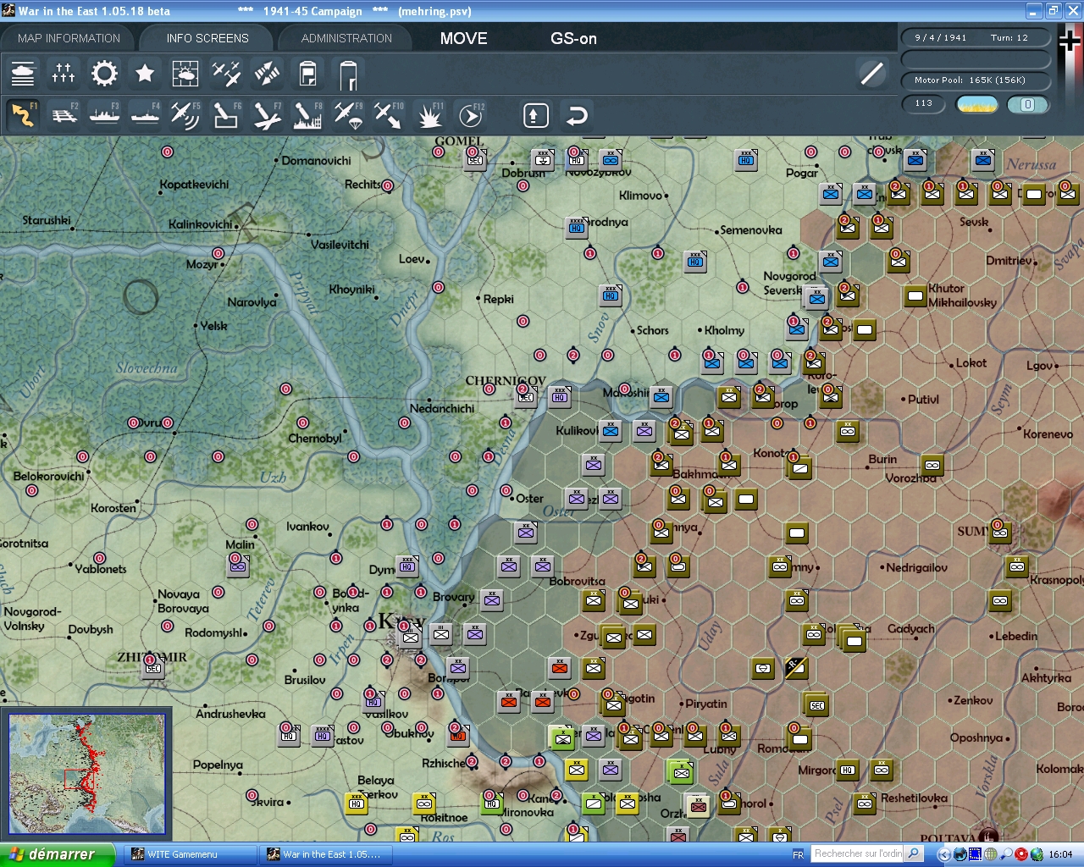1084x867 pixels.
Task: Click the Motor Pool 165K readout
Action: 976,80
